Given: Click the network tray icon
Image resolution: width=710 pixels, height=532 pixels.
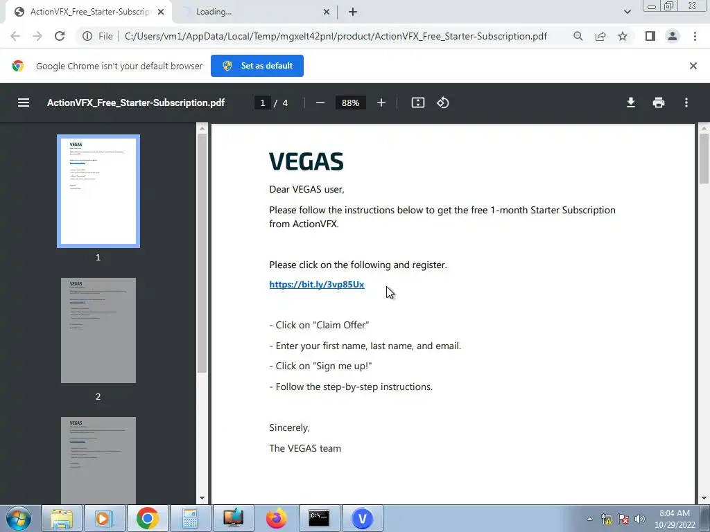Looking at the screenshot, I should click(606, 519).
